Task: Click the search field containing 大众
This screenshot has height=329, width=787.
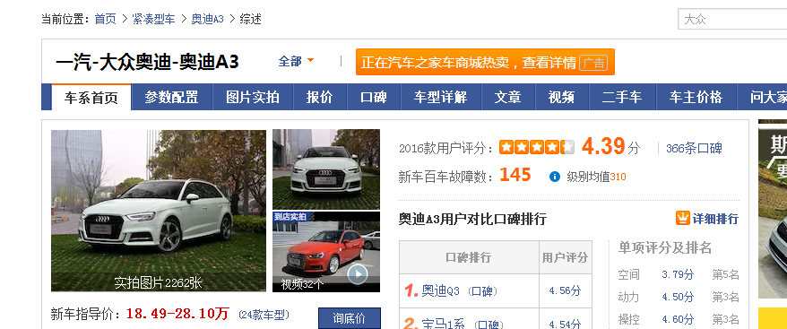Action: pyautogui.click(x=732, y=20)
